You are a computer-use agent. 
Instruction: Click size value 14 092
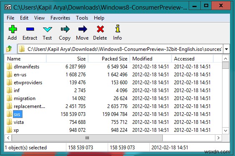click(x=79, y=98)
